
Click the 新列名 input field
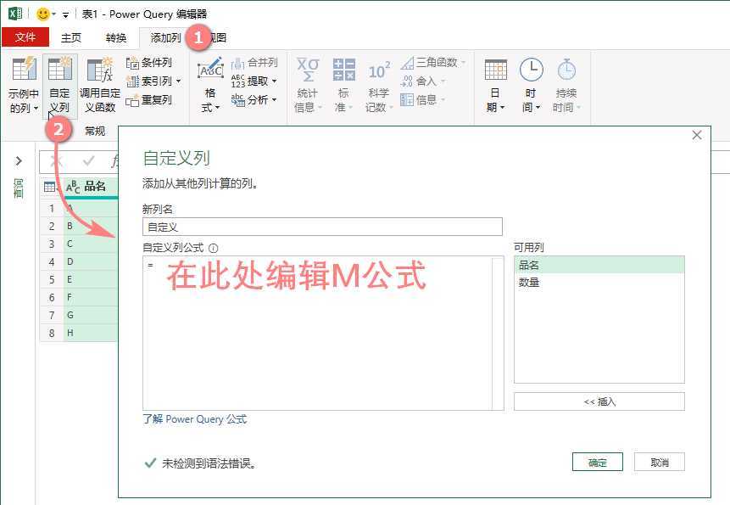point(320,227)
